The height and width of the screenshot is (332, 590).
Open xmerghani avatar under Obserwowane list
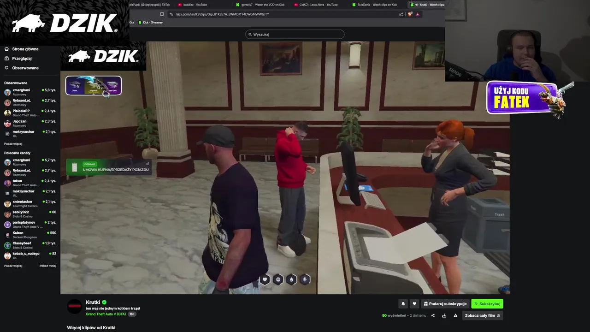7,92
